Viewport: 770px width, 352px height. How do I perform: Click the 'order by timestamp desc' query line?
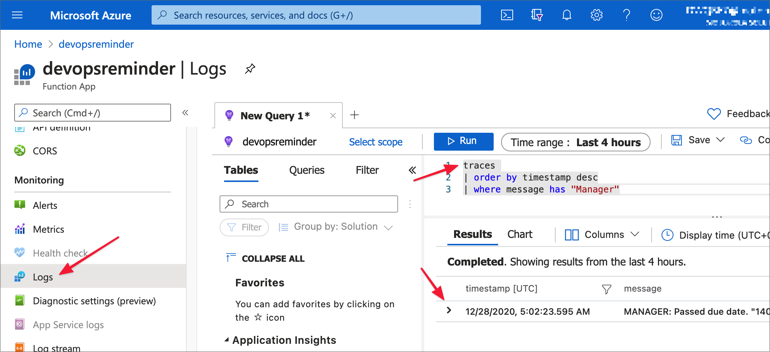pyautogui.click(x=531, y=177)
